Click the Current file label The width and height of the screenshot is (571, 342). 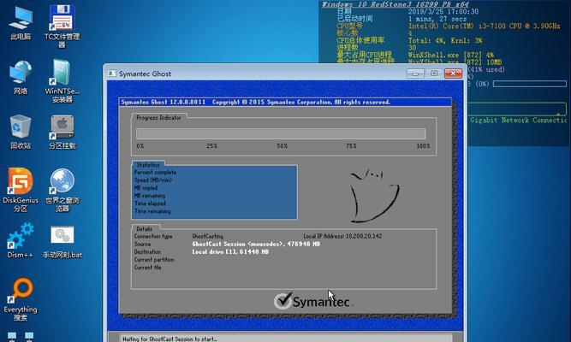pos(147,268)
